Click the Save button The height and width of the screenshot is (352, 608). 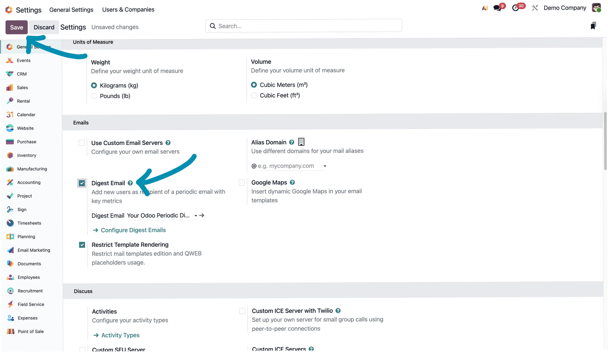[16, 27]
